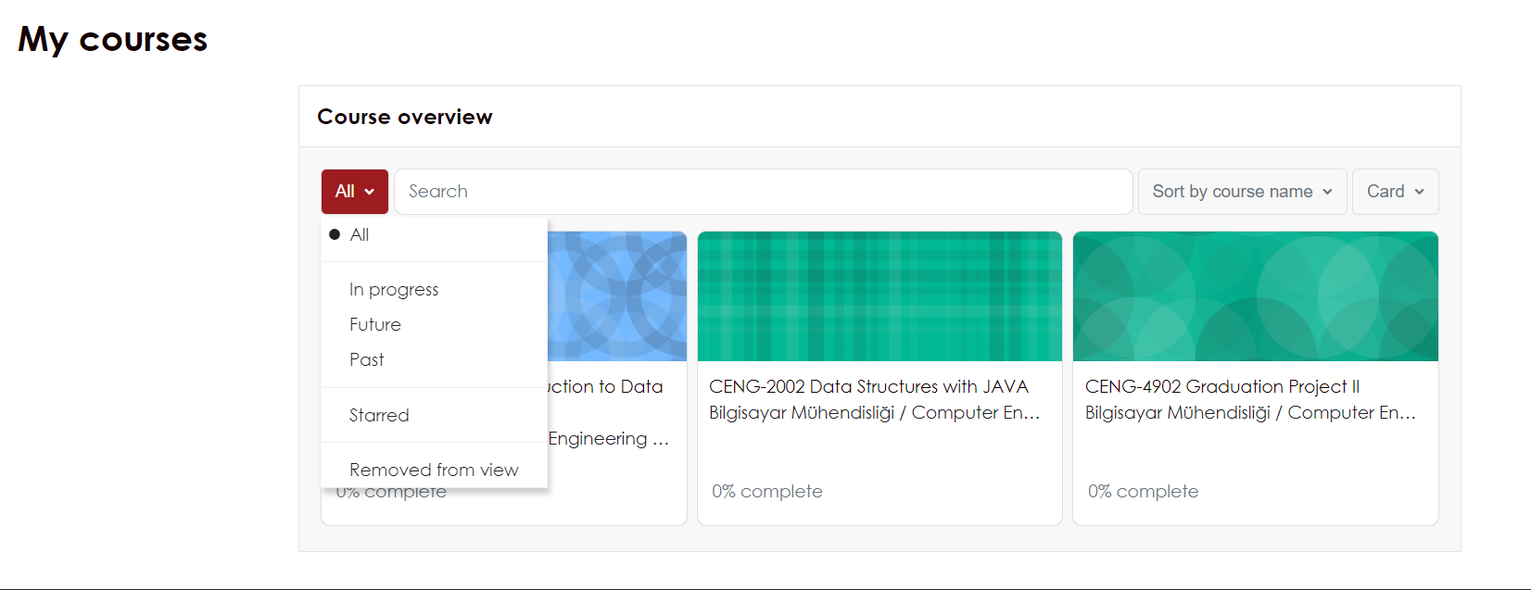Choose Future from the filter menu
The height and width of the screenshot is (590, 1531).
375,325
